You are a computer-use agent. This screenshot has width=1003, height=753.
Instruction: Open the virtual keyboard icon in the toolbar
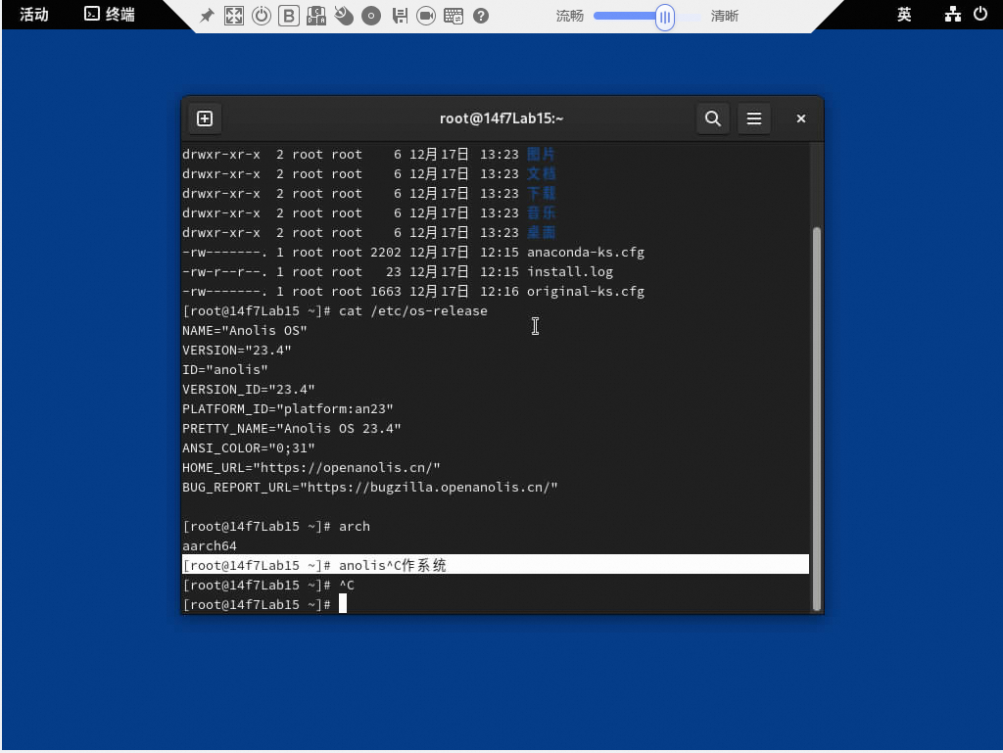[x=454, y=16]
